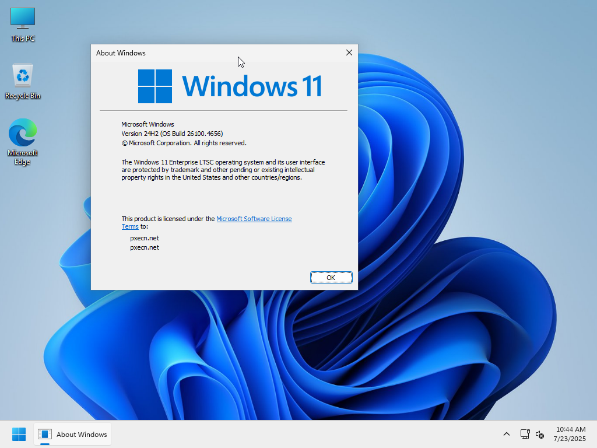597x448 pixels.
Task: Click the first pxecn.net licensee line
Action: click(145, 238)
